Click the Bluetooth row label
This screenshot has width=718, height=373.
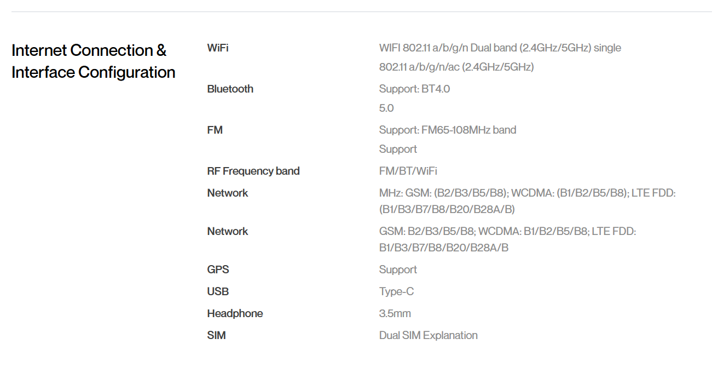coord(230,89)
